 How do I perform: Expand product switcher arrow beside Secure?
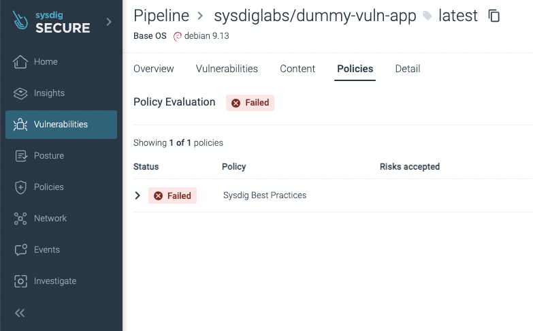tap(109, 22)
